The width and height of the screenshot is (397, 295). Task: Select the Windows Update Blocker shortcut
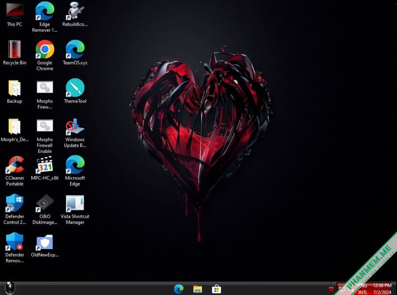[75, 133]
